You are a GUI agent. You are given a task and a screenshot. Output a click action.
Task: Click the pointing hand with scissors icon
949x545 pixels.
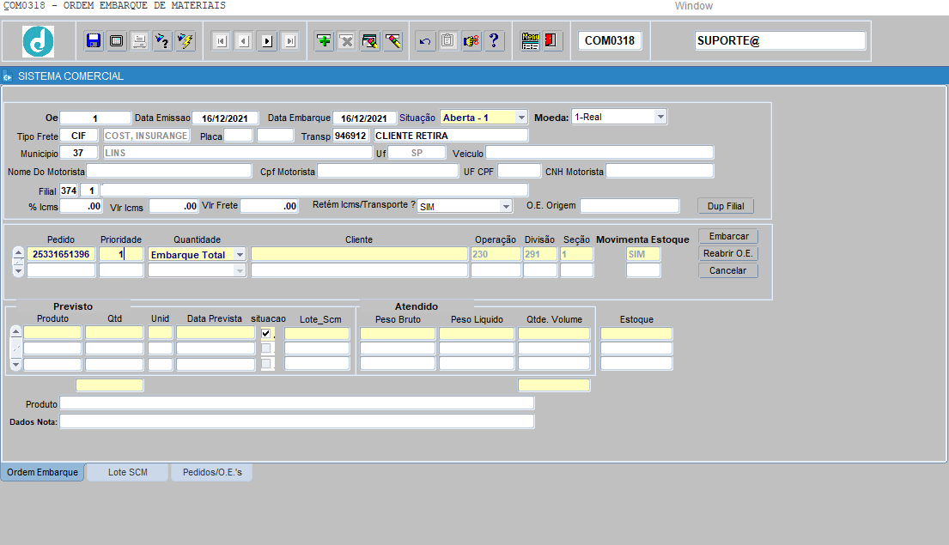tap(471, 41)
